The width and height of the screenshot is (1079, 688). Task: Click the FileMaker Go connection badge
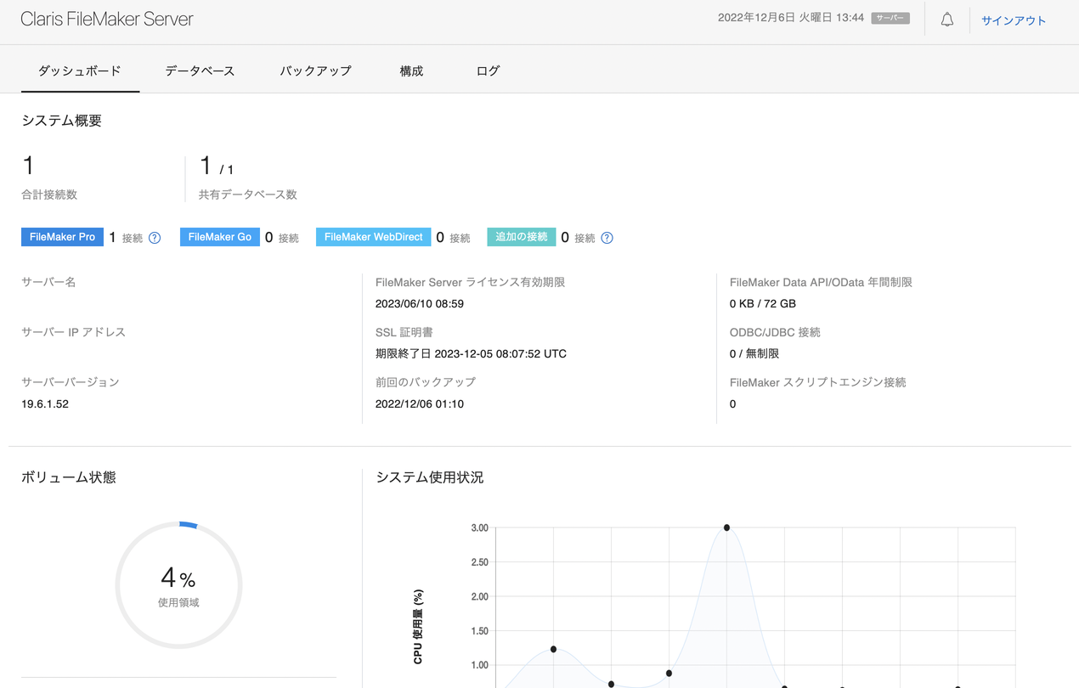pos(220,237)
